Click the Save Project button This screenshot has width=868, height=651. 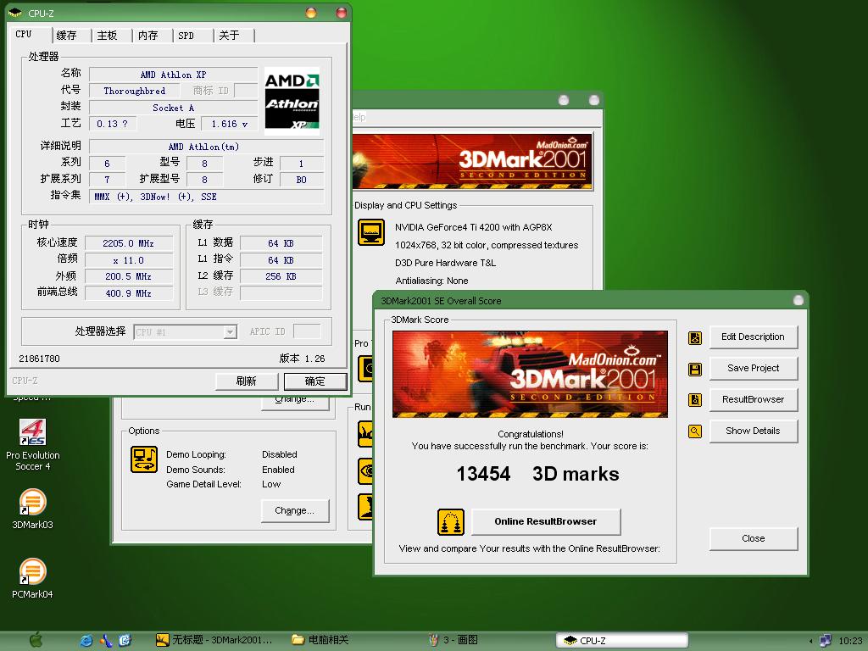[753, 368]
